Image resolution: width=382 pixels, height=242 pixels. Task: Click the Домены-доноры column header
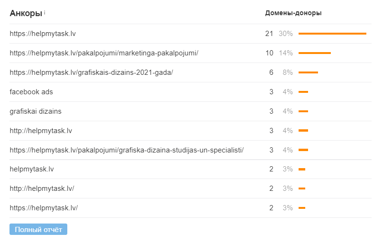tap(293, 13)
